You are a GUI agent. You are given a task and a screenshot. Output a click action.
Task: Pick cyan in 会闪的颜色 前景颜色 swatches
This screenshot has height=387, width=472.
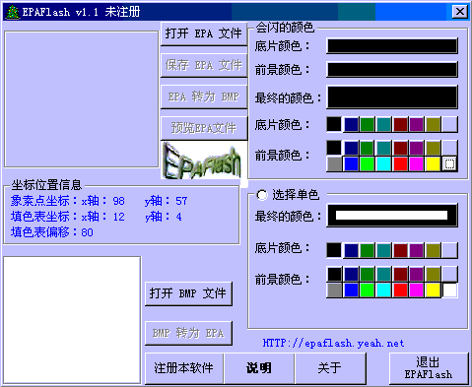pyautogui.click(x=384, y=163)
